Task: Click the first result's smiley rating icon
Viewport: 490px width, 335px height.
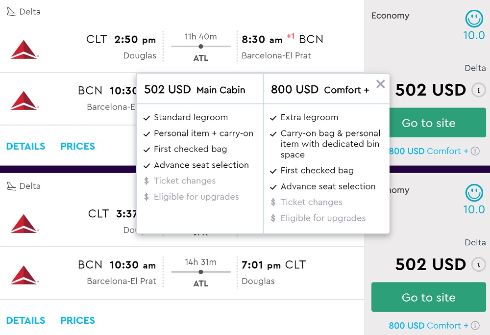Action: 474,19
